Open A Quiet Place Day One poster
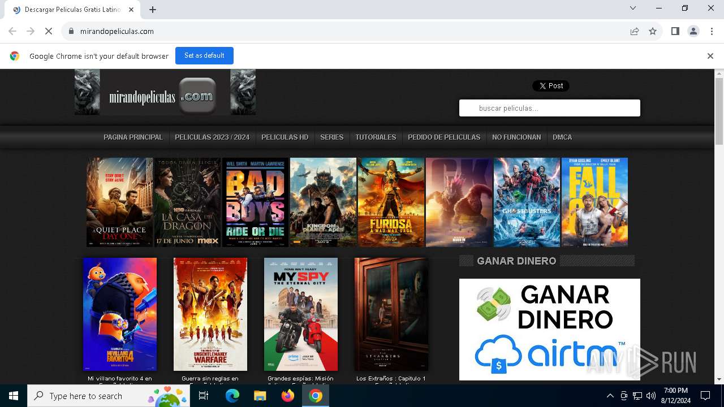This screenshot has height=407, width=724. pyautogui.click(x=119, y=202)
